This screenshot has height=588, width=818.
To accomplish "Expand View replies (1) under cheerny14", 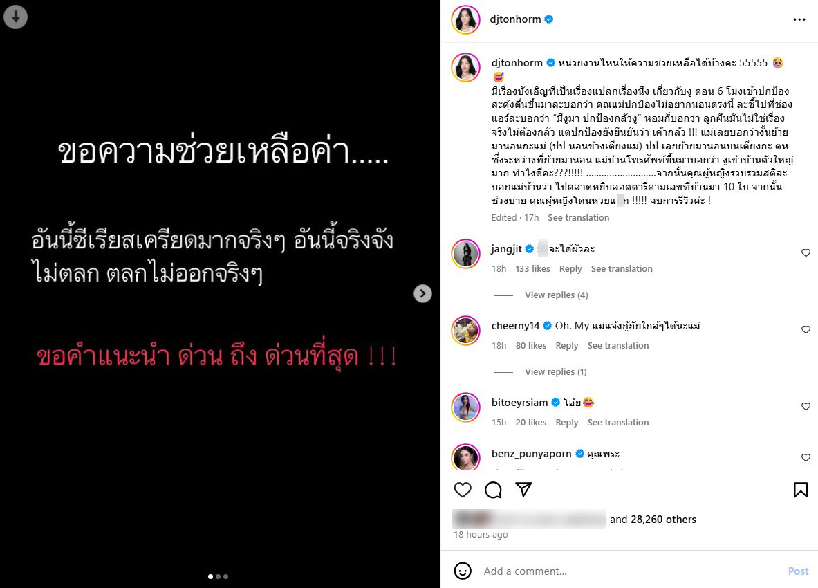I will point(556,371).
